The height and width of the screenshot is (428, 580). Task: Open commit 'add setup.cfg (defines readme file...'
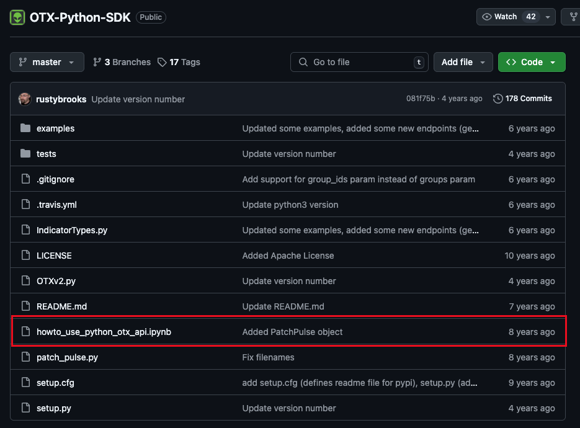[x=360, y=383]
